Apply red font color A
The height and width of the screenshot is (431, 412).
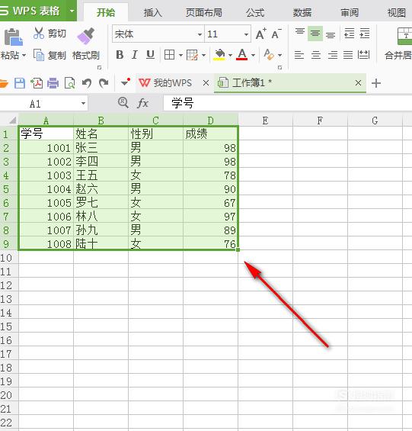[242, 55]
